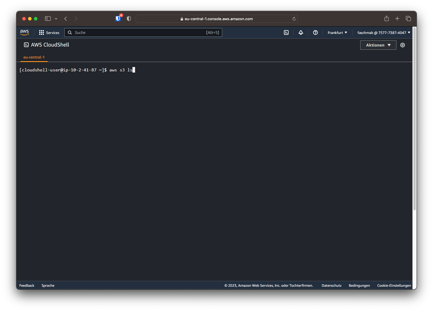Click the search magnifier icon

(x=70, y=32)
